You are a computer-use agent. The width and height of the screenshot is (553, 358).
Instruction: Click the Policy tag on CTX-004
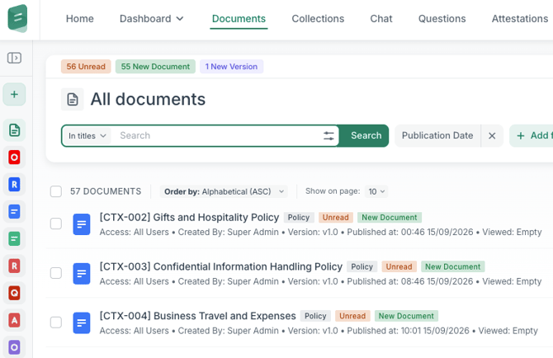(x=315, y=316)
